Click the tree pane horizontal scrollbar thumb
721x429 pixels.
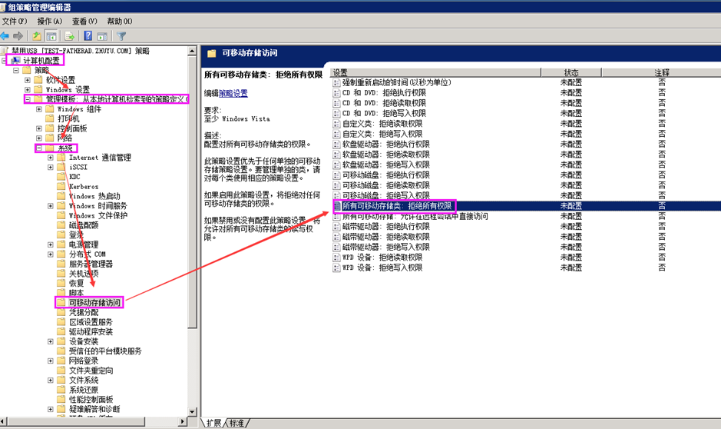coord(76,421)
